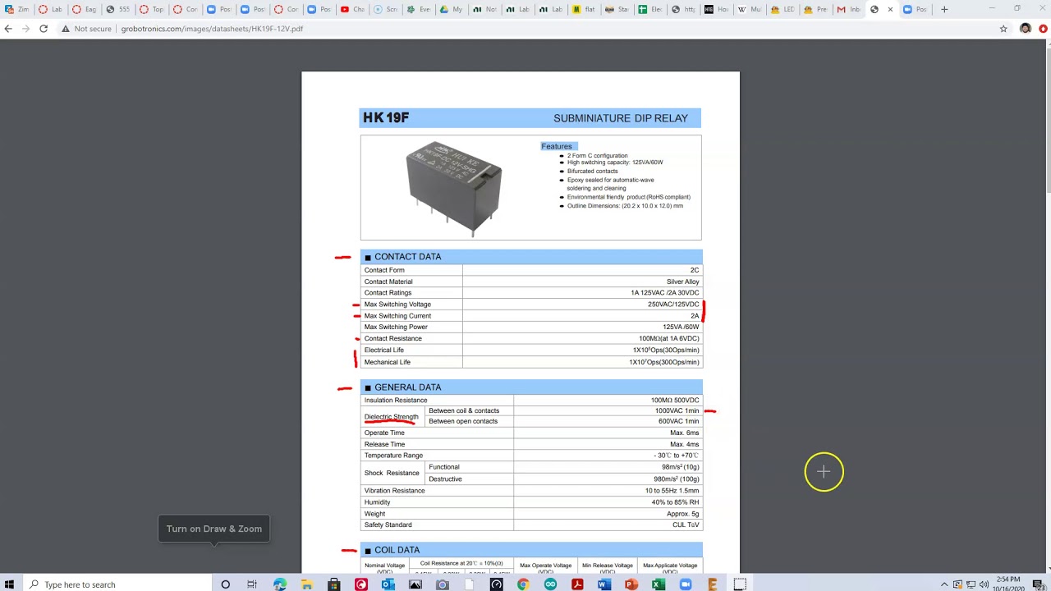Click the Vibration Resistance label
The width and height of the screenshot is (1051, 591).
(x=395, y=491)
